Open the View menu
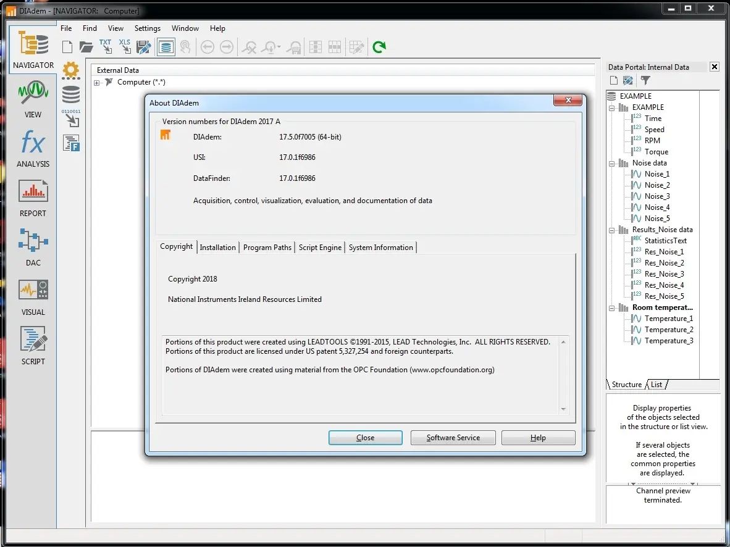 [116, 28]
